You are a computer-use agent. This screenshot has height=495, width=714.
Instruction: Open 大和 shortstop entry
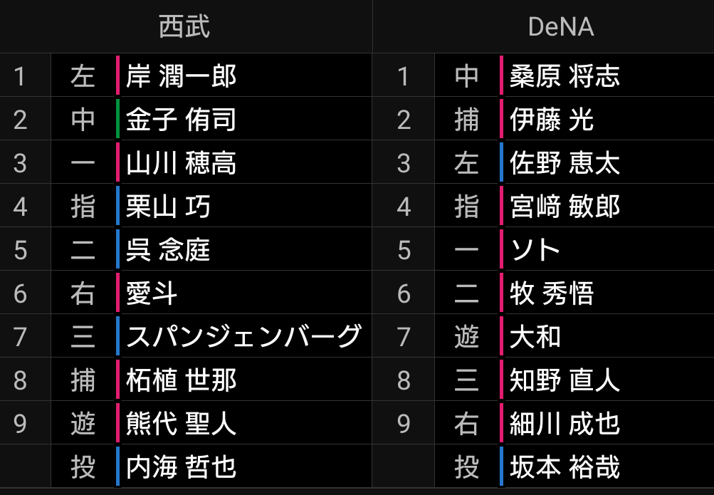point(535,336)
